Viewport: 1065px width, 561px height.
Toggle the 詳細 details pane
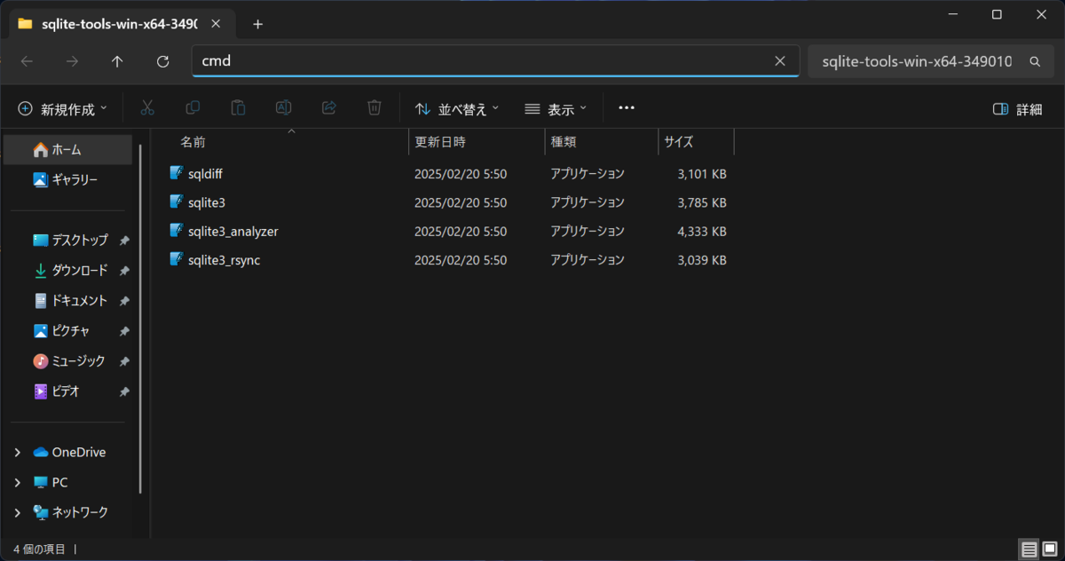point(1017,109)
